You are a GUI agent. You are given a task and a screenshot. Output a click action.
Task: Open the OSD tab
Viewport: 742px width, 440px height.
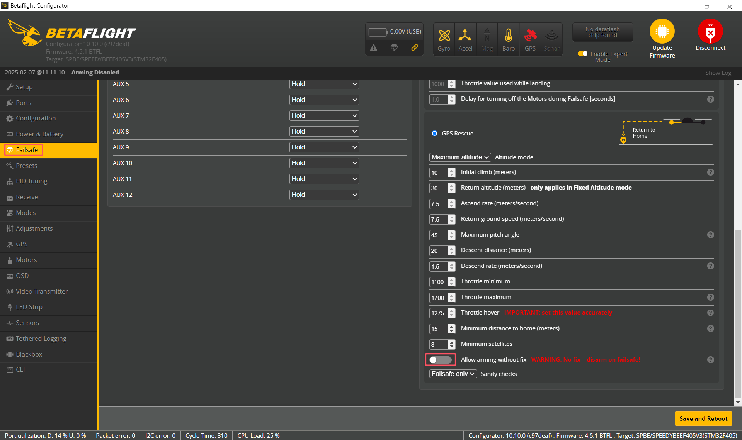48,276
